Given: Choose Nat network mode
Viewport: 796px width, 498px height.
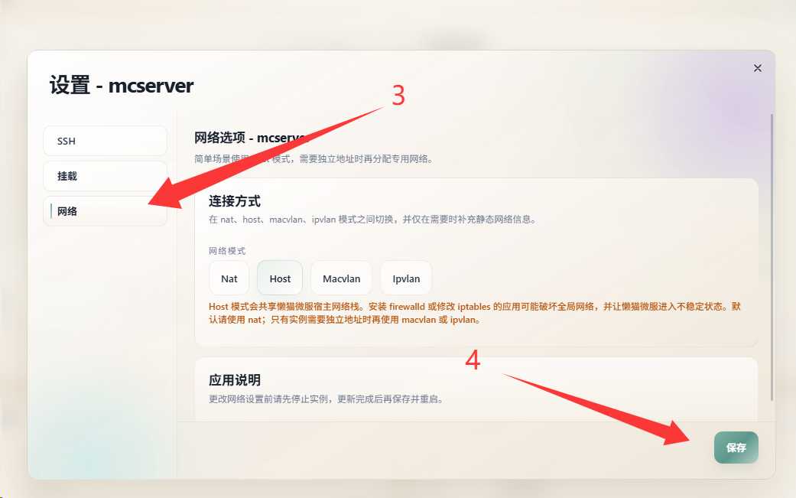Looking at the screenshot, I should (x=229, y=278).
